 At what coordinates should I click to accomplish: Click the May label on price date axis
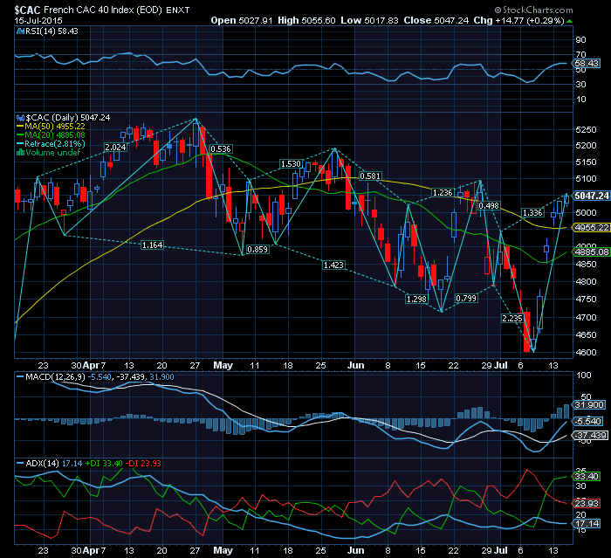pos(223,365)
